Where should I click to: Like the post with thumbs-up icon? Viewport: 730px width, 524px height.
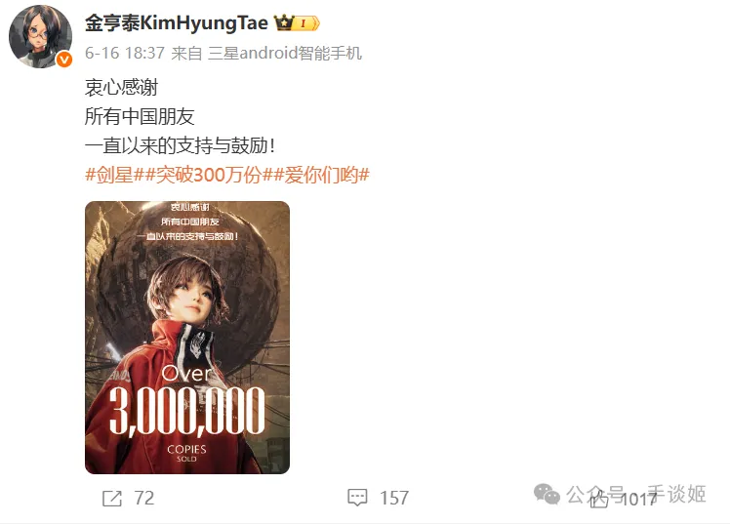coord(598,499)
